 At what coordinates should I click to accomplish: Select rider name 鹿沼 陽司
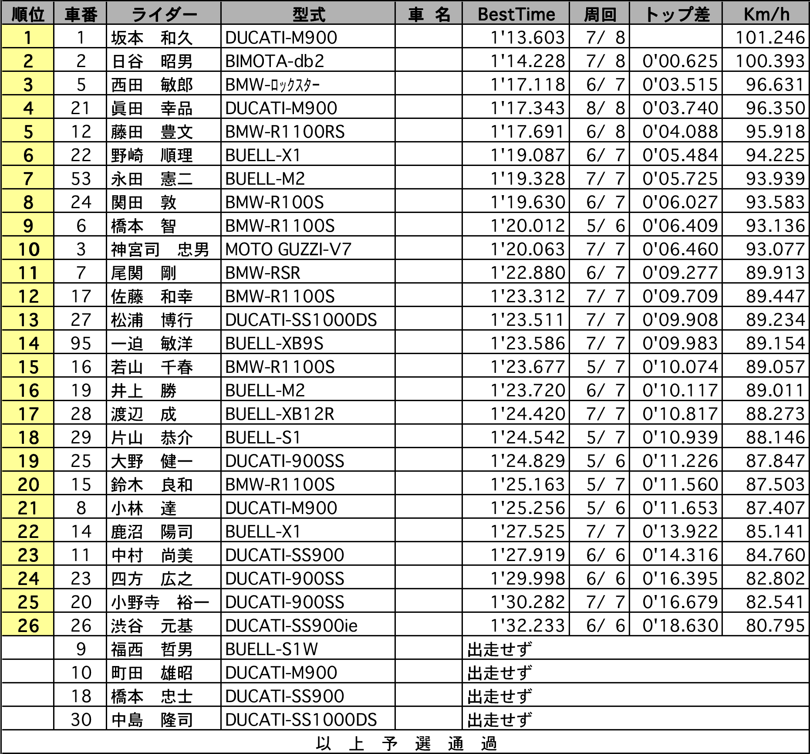[x=152, y=531]
